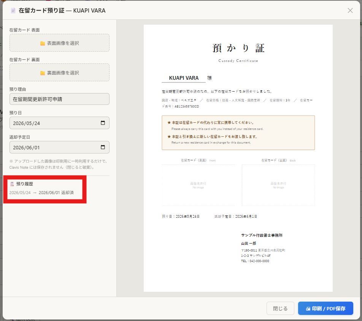Open calendar picker for 返却予定日
Viewport: 362px width, 321px height.
point(103,147)
